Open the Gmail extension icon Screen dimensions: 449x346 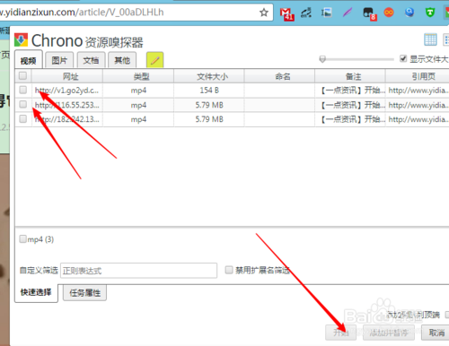point(286,13)
